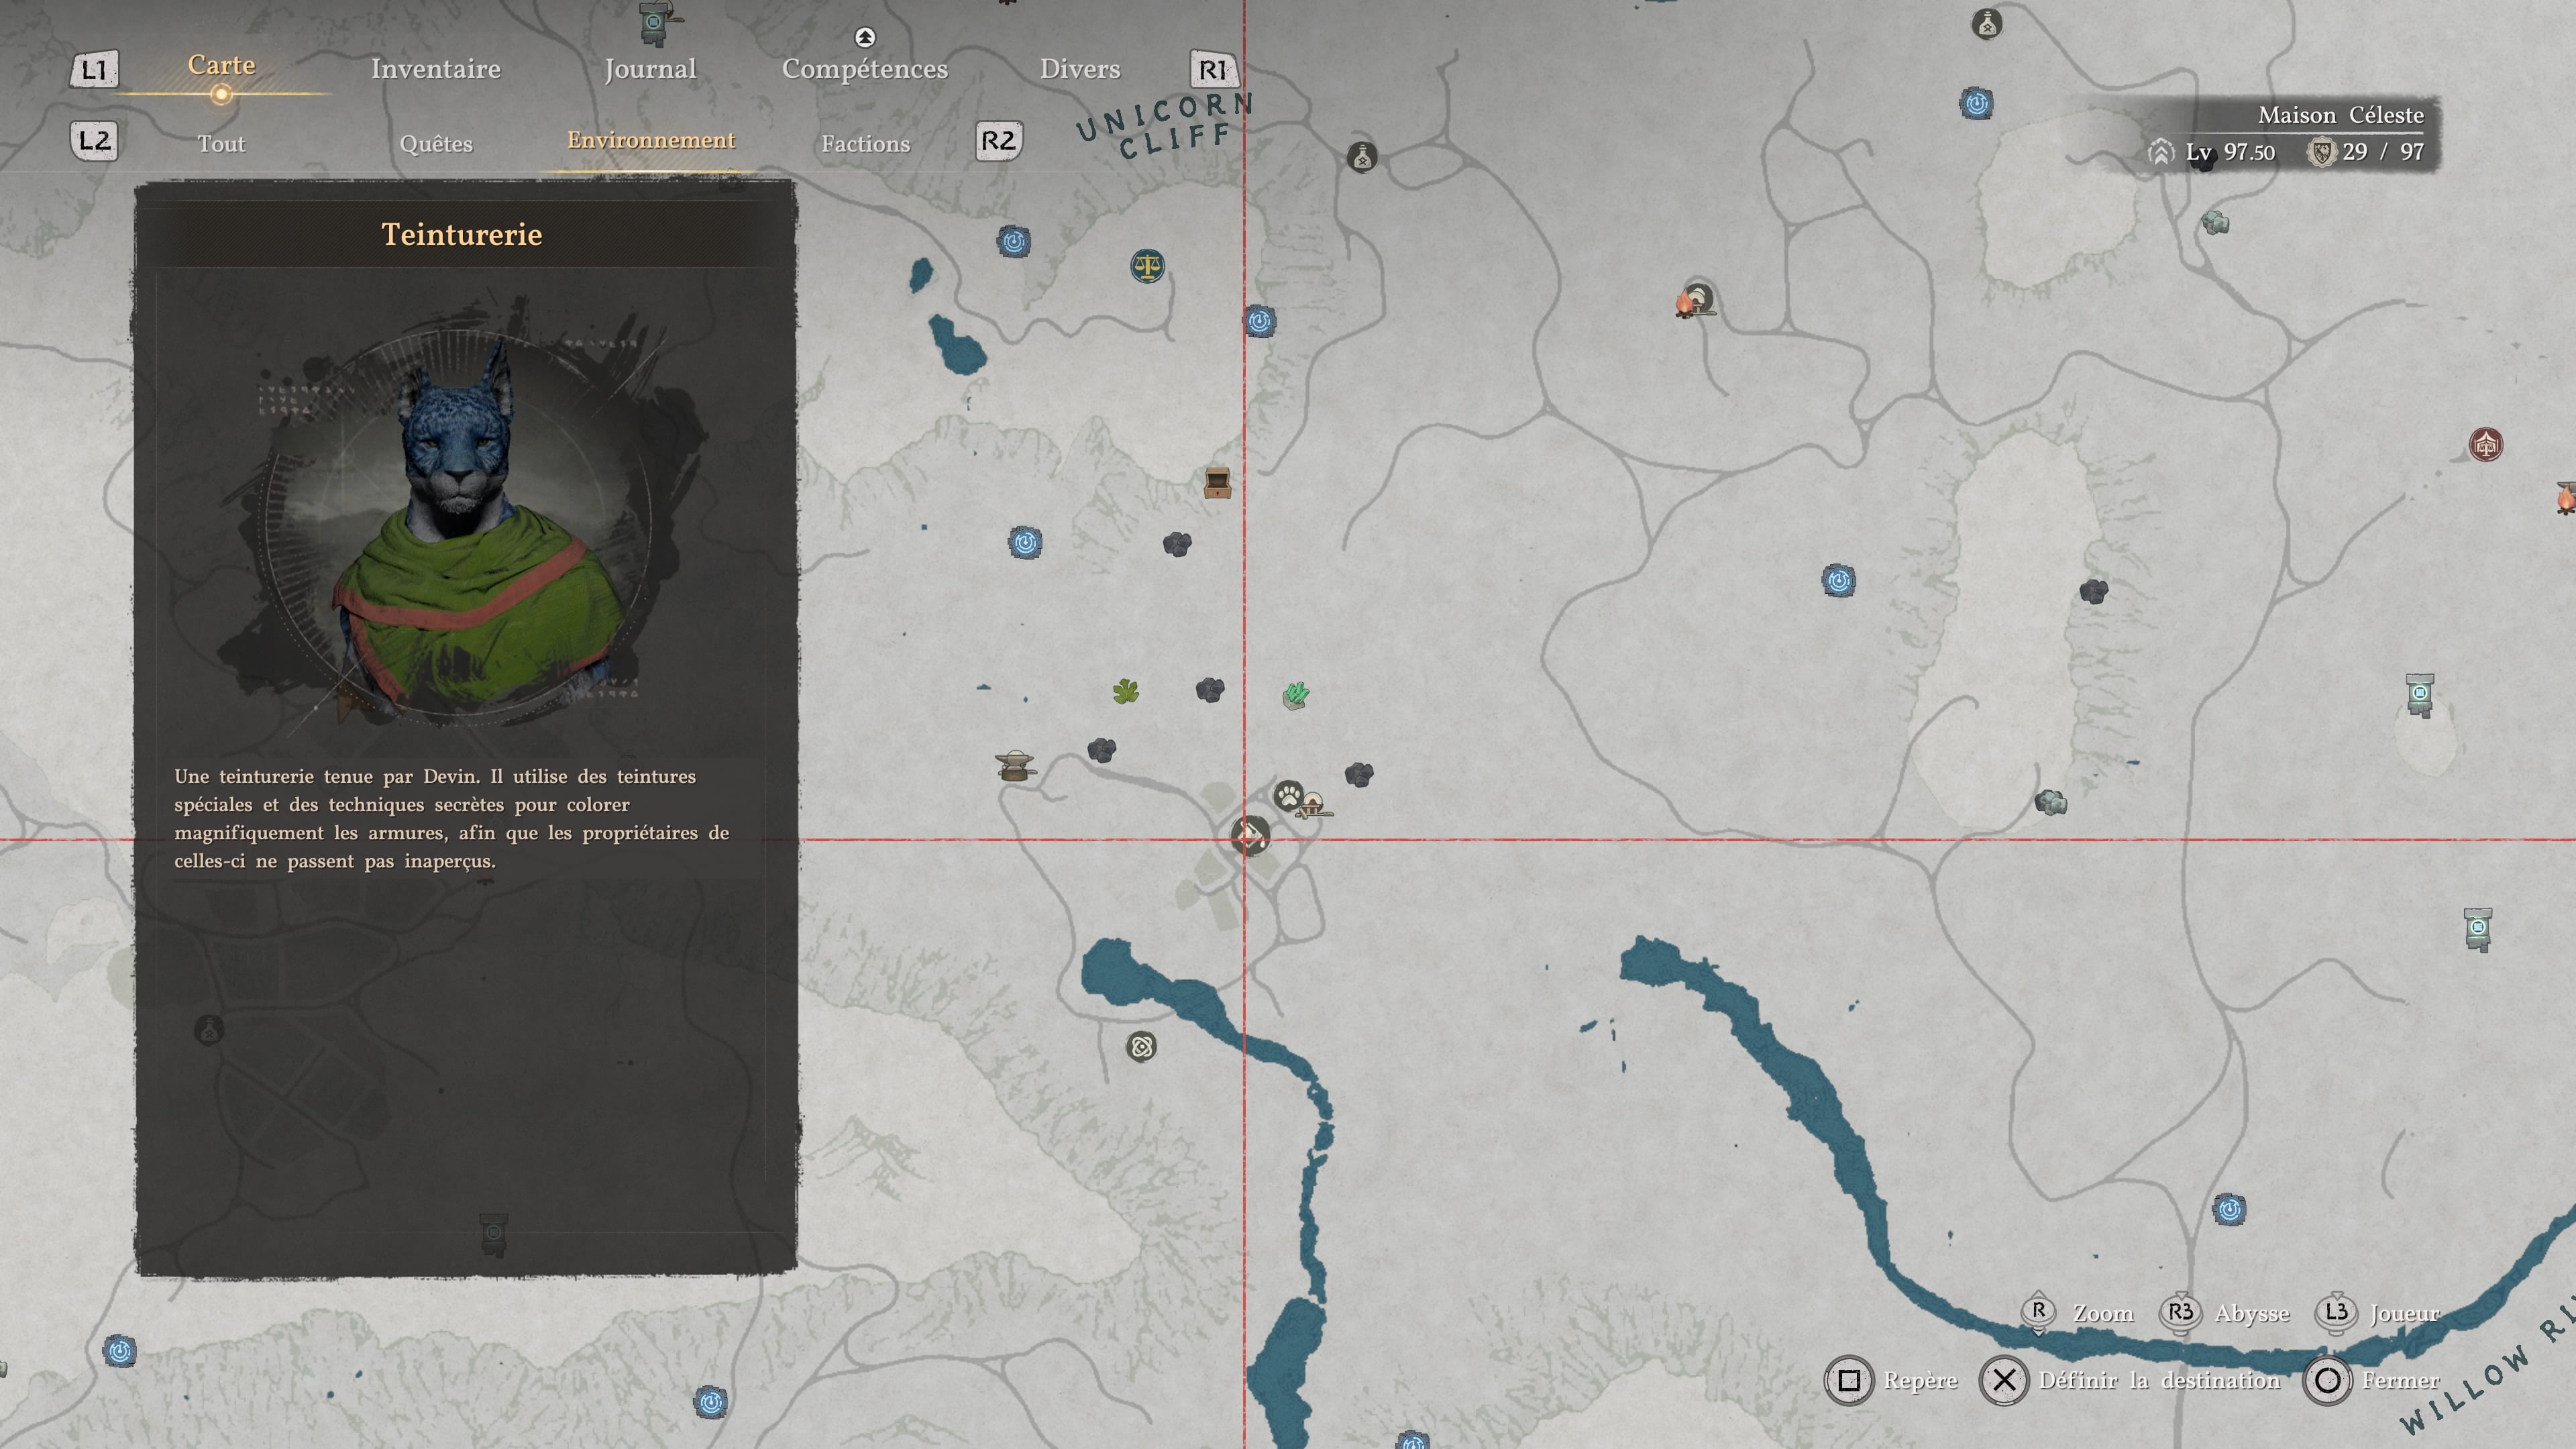This screenshot has height=1449, width=2576.
Task: Select the blue scales marker on the map
Action: tap(1147, 266)
